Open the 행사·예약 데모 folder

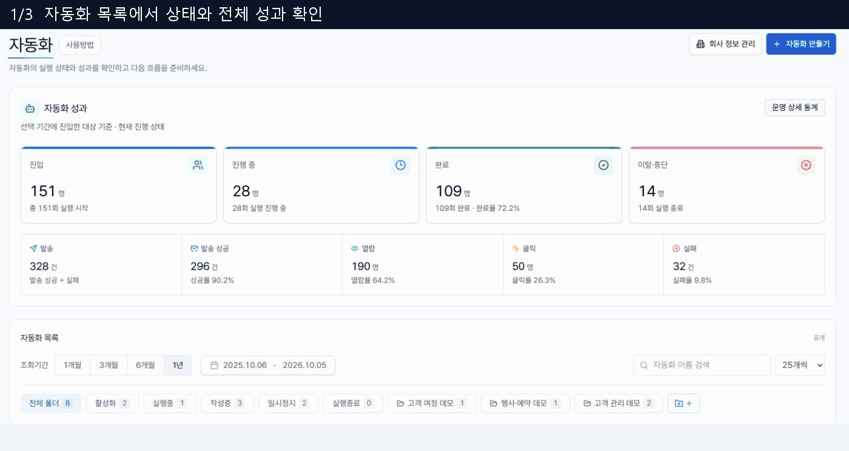point(526,403)
